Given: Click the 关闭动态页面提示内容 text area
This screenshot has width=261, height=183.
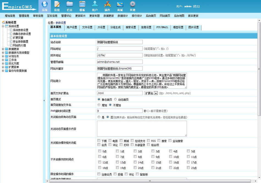Looking at the screenshot, I should pyautogui.click(x=142, y=129).
